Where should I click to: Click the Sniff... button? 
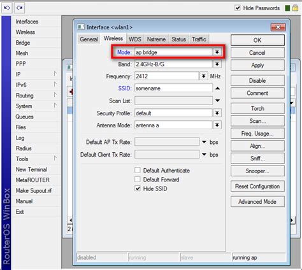click(x=257, y=159)
